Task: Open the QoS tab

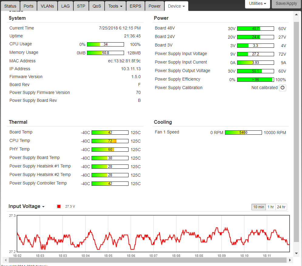Action: [x=97, y=6]
